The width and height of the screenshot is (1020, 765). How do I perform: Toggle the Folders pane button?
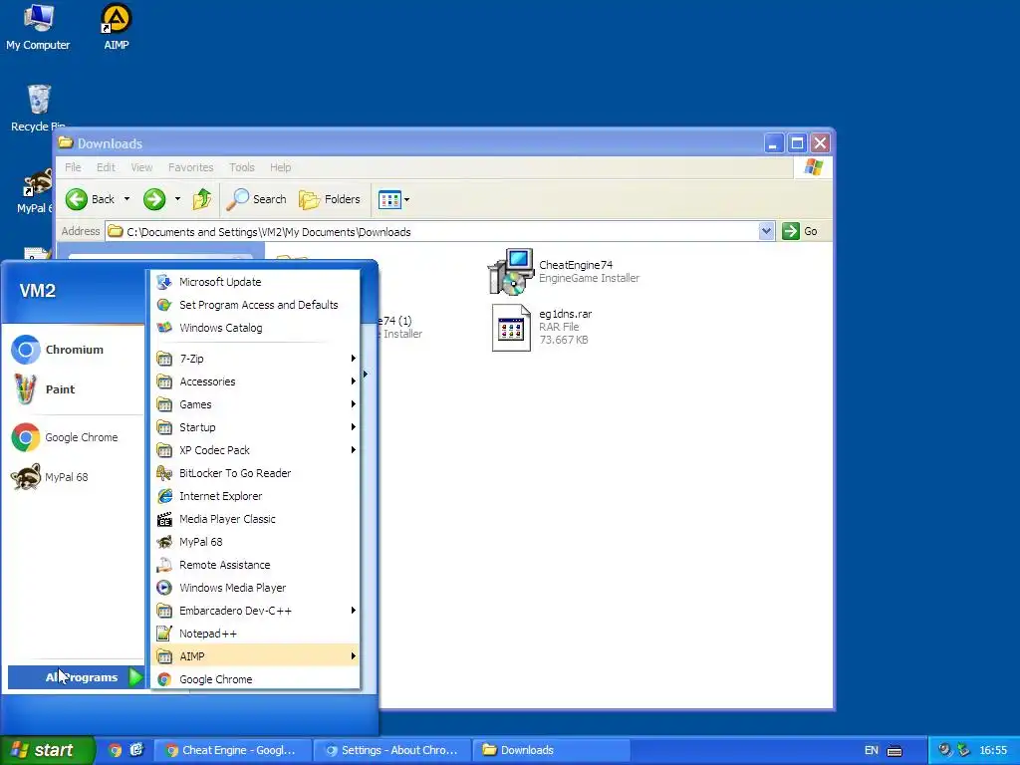pyautogui.click(x=330, y=199)
